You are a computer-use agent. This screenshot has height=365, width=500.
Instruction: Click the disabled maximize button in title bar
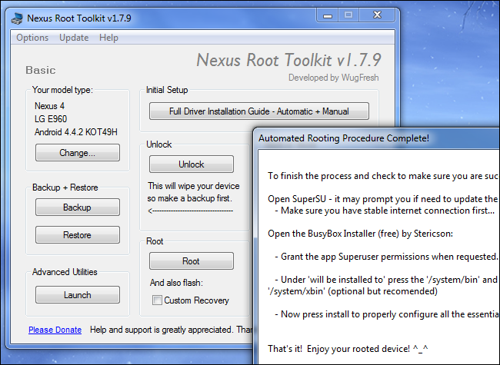348,15
